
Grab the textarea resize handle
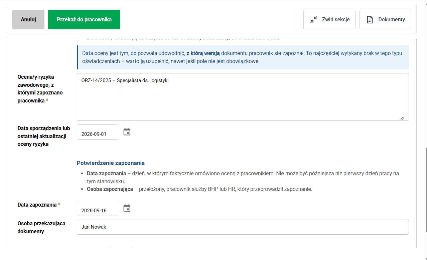[x=402, y=118]
